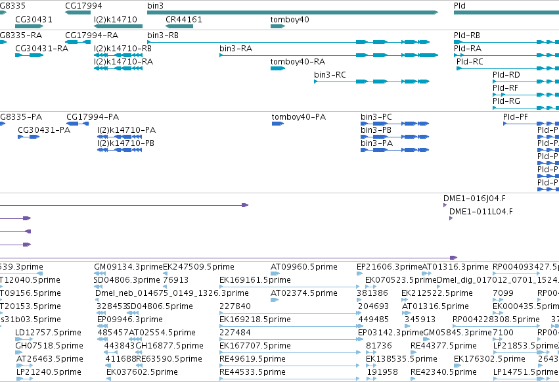Image resolution: width=559 pixels, height=382 pixels.
Task: Select transcript CG30431-RA
Action: (x=30, y=55)
